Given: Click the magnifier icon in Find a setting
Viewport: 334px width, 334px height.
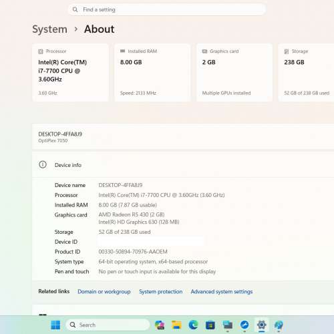Looking at the screenshot, I should 75,9.
